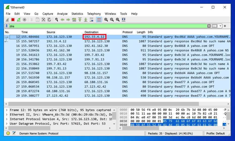
Task: Select packet 17 from 192.41.162.30
Action: [x=117, y=50]
